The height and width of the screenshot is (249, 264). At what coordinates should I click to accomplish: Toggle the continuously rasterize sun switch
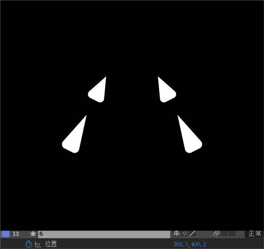(x=184, y=233)
